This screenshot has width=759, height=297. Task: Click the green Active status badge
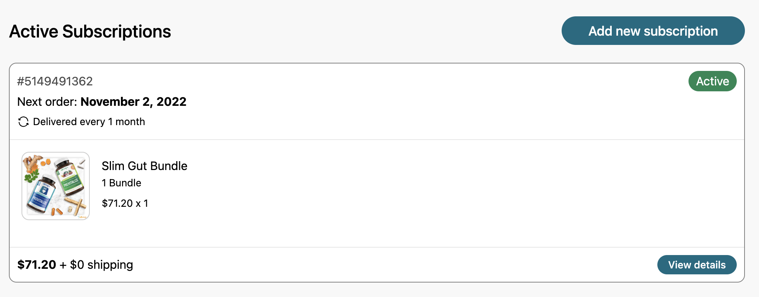click(712, 81)
